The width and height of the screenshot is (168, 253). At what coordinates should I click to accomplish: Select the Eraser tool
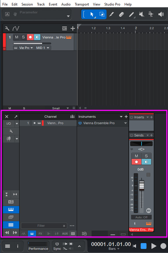(121, 14)
